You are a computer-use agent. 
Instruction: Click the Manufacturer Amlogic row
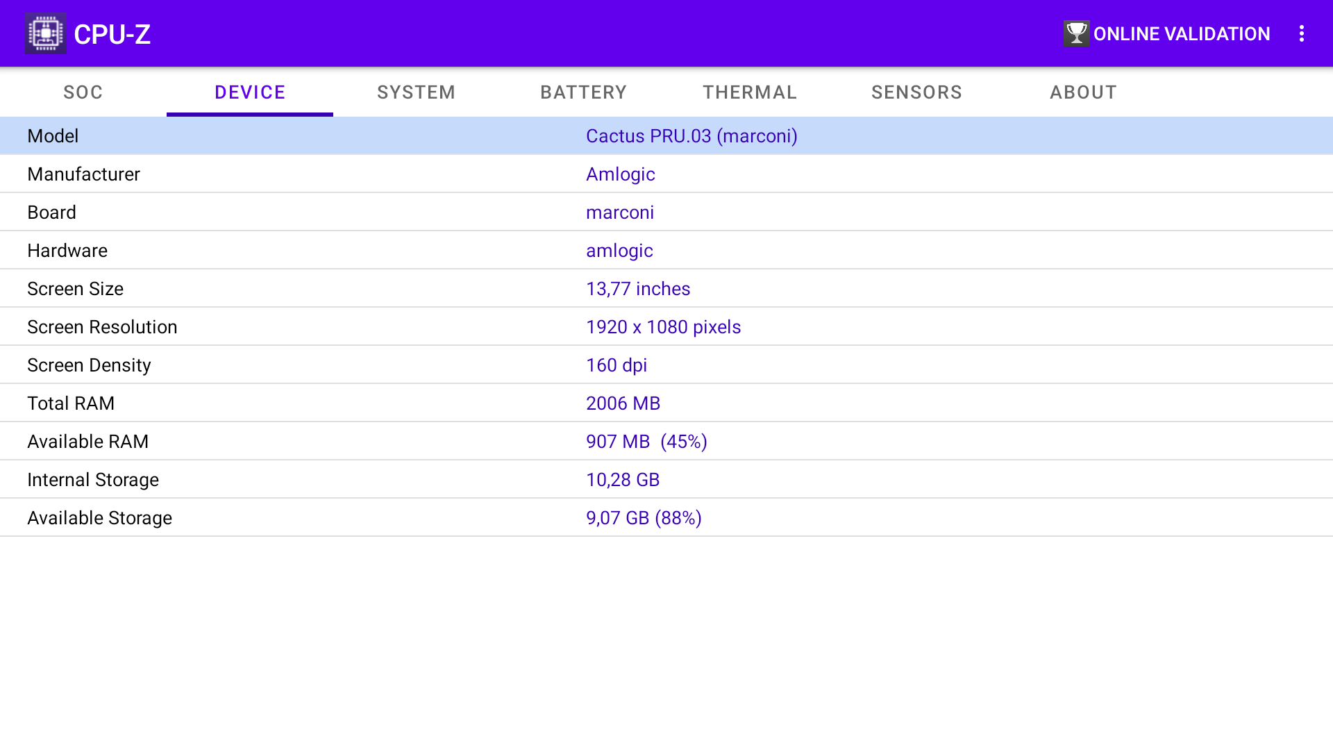click(x=666, y=174)
